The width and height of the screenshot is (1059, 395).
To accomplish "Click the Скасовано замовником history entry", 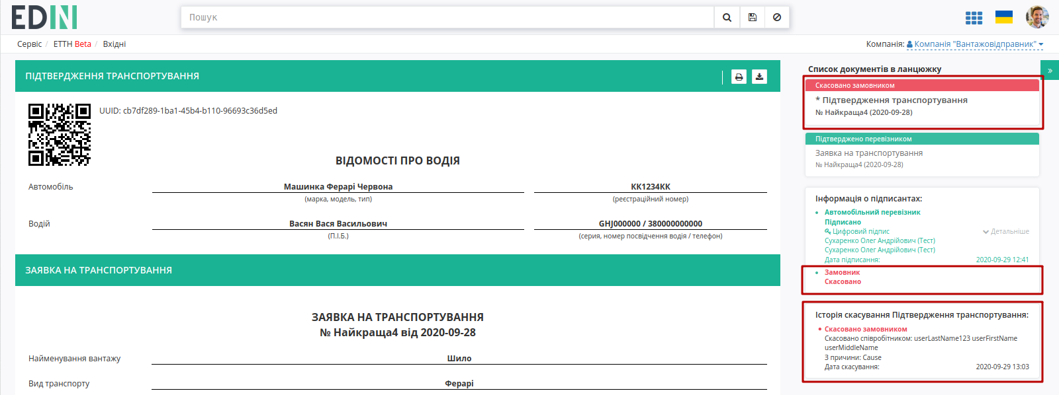I will pyautogui.click(x=866, y=330).
